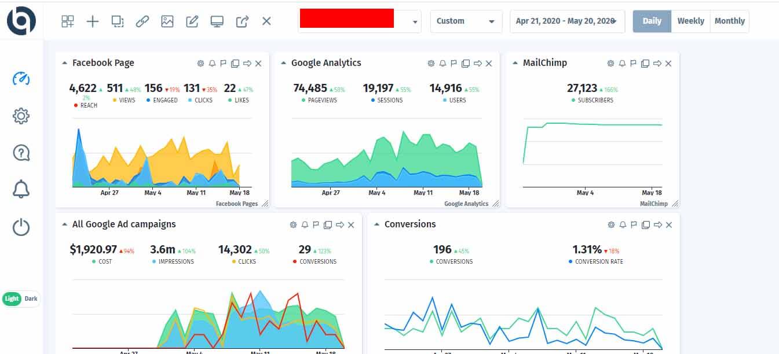779x354 pixels.
Task: Select the Weekly view option
Action: [x=690, y=21]
